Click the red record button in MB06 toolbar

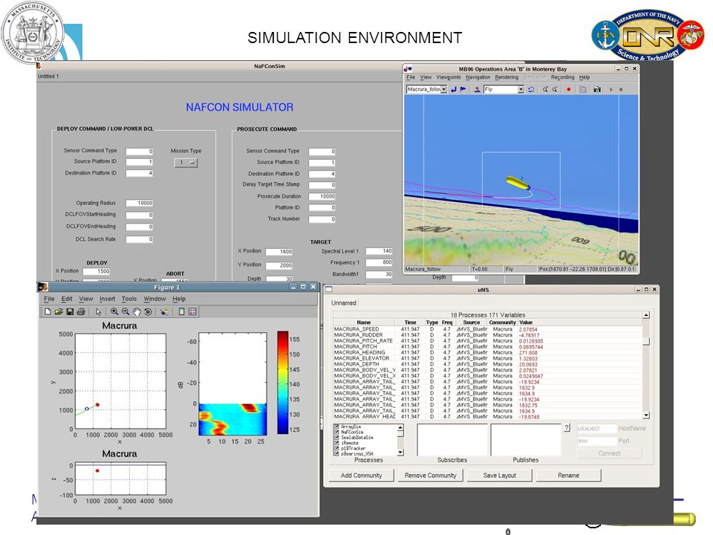[x=568, y=90]
